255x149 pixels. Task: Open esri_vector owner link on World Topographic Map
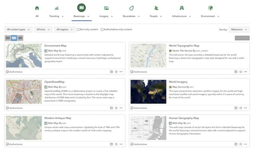coord(202,51)
